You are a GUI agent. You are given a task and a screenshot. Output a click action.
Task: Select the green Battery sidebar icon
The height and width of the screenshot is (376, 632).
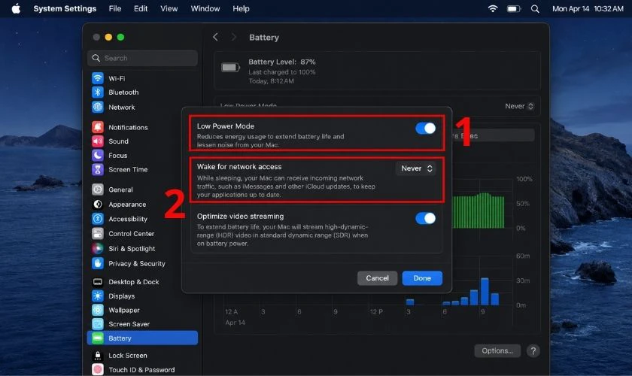click(x=98, y=338)
